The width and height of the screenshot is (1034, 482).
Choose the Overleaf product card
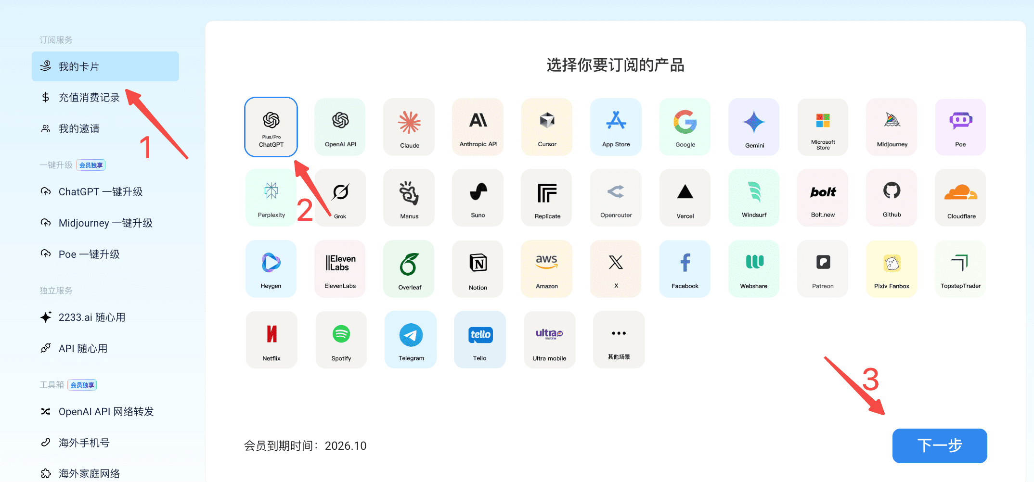click(x=409, y=269)
